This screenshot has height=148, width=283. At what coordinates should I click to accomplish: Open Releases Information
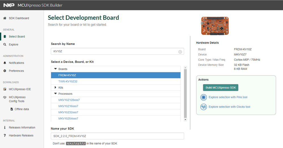point(22,127)
